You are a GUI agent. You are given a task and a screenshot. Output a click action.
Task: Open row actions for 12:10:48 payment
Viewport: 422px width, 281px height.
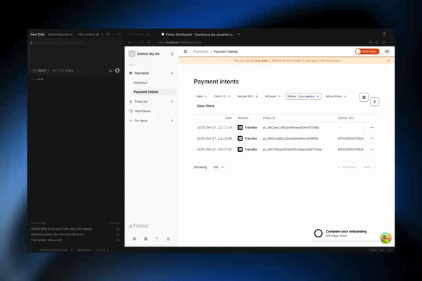[371, 138]
